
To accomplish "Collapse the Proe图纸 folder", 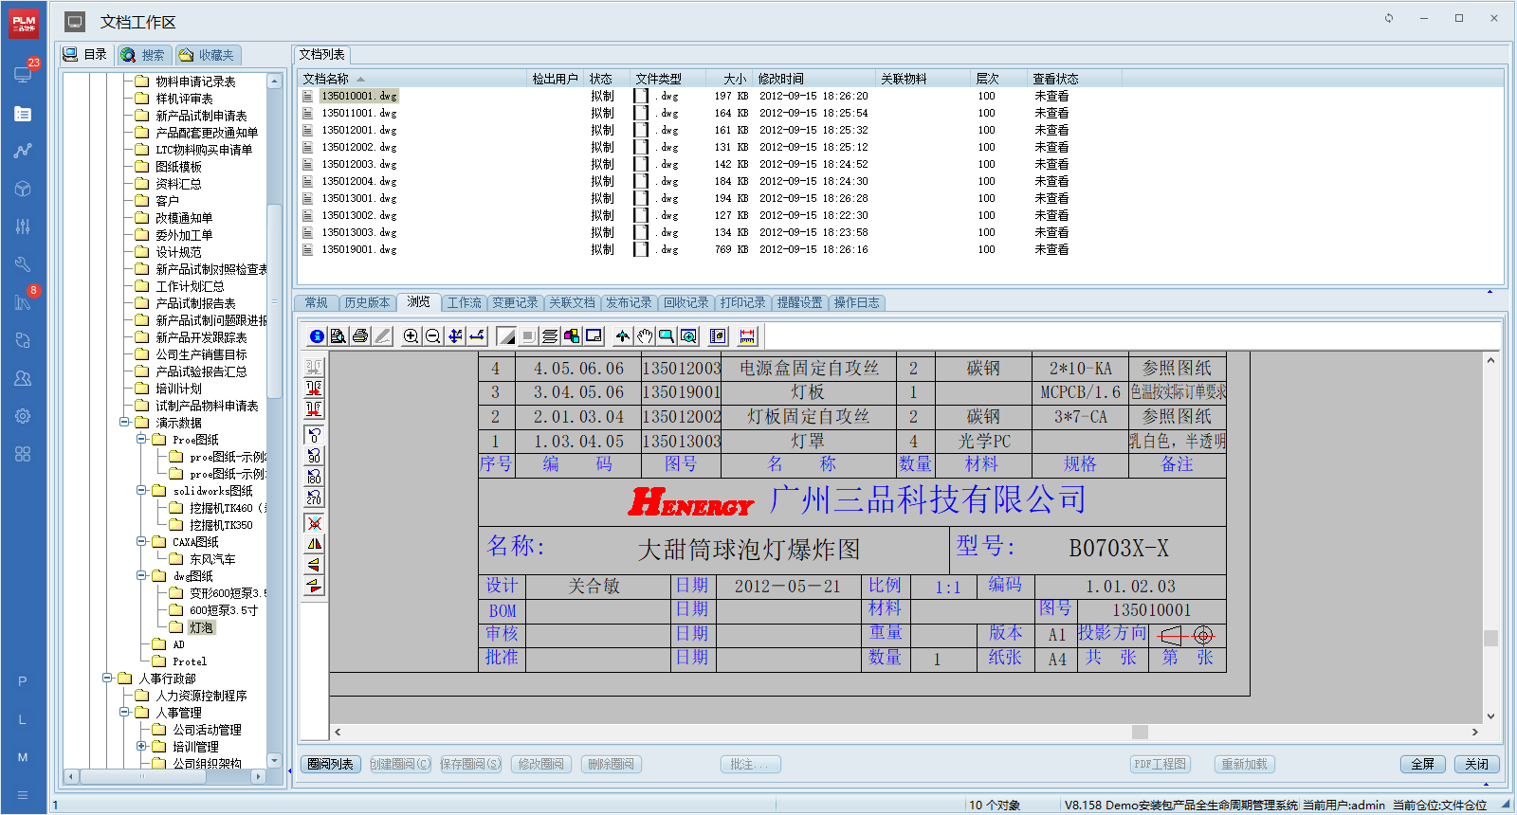I will tap(141, 440).
